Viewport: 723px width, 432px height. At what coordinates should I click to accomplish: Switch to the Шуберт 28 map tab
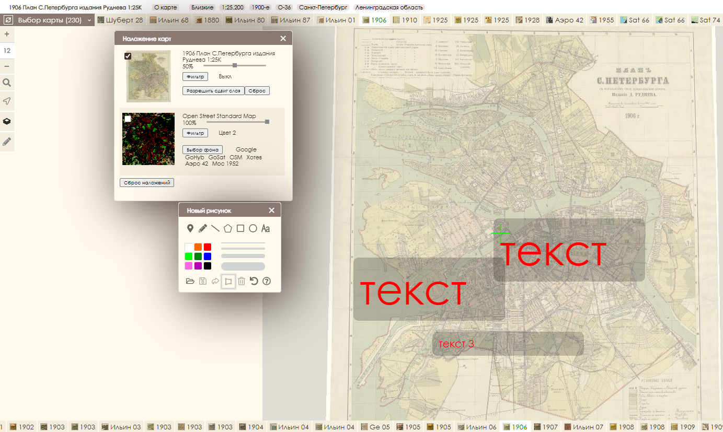[120, 20]
